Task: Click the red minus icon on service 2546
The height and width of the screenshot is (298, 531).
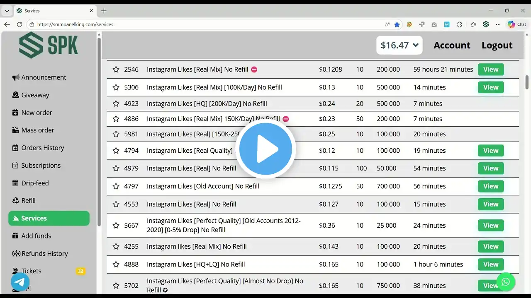Action: coord(254,70)
